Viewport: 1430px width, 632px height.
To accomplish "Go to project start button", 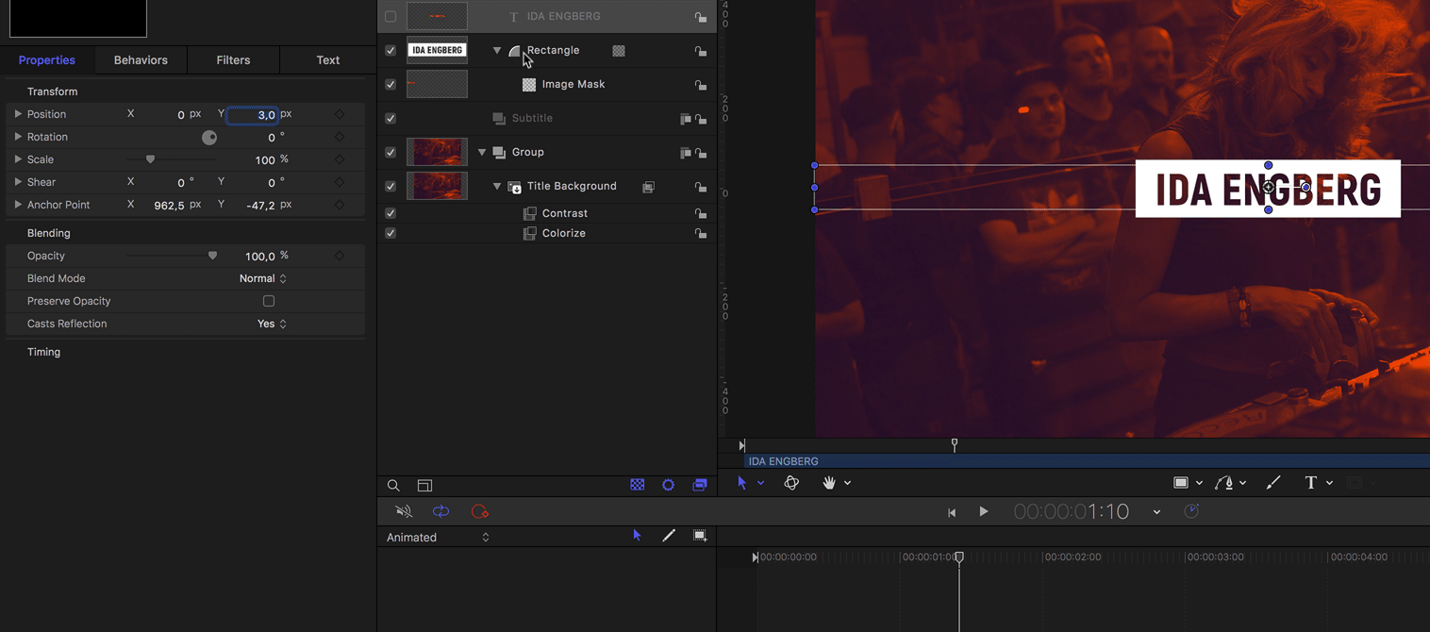I will [952, 512].
